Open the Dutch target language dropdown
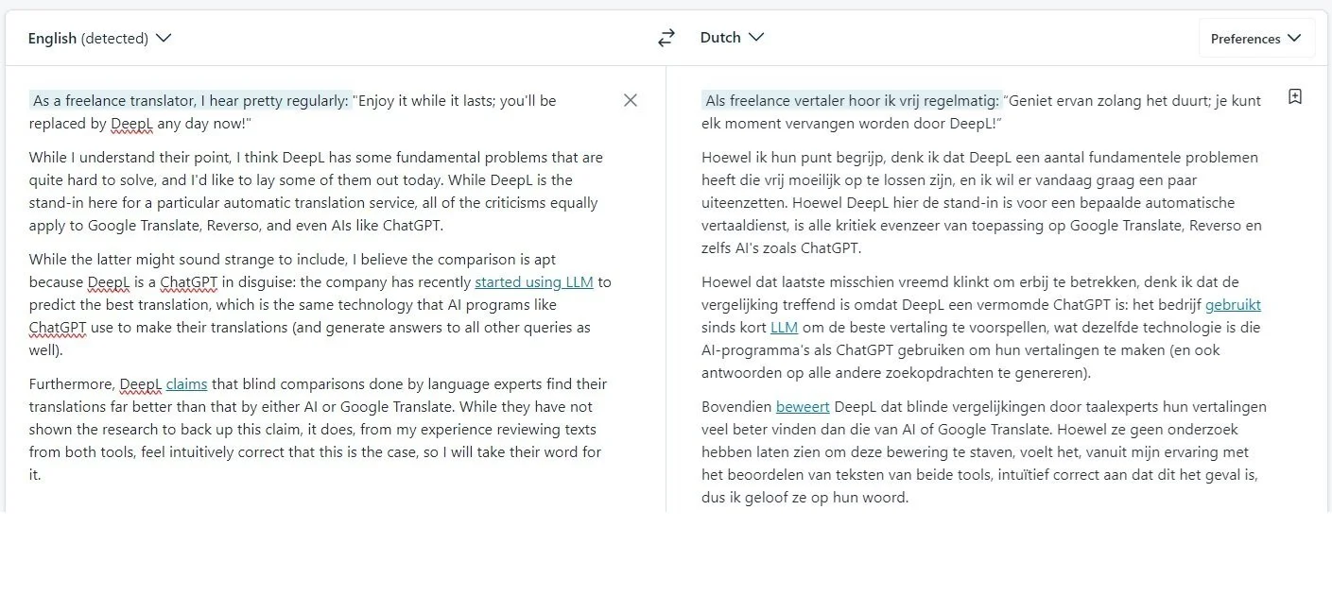1332x612 pixels. (x=732, y=38)
